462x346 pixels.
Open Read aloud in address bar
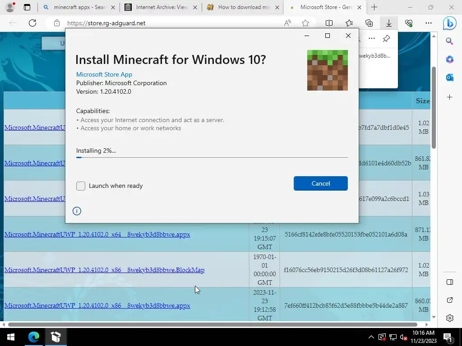tap(287, 23)
